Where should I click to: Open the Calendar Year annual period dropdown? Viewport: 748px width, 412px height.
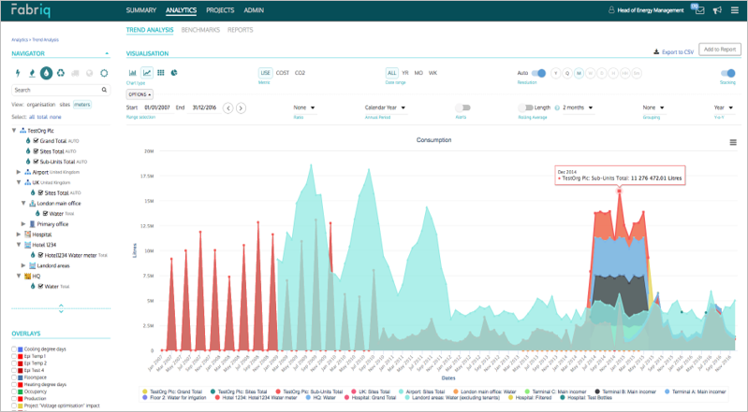[386, 107]
